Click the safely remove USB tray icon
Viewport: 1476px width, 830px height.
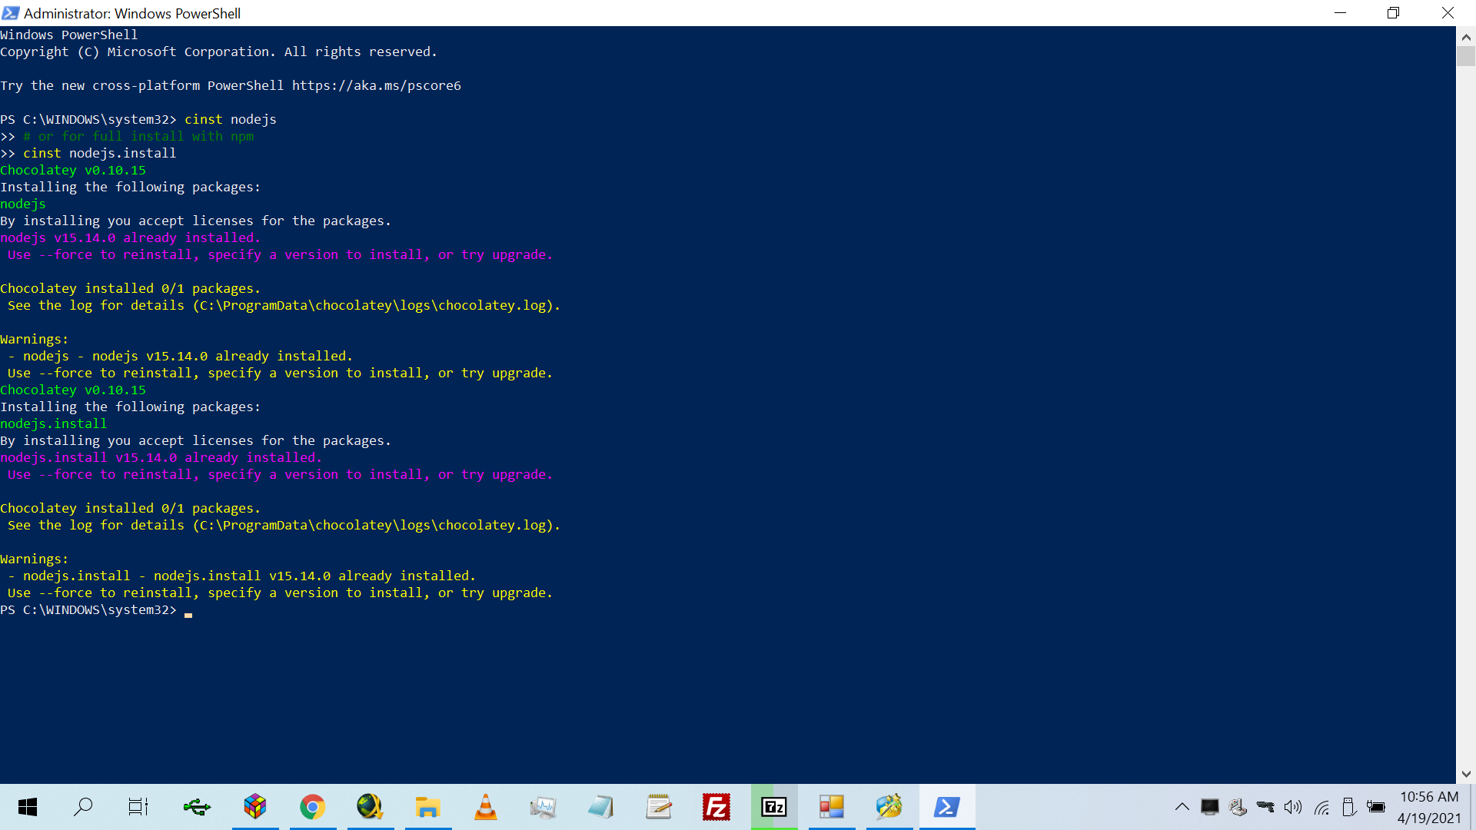1348,807
